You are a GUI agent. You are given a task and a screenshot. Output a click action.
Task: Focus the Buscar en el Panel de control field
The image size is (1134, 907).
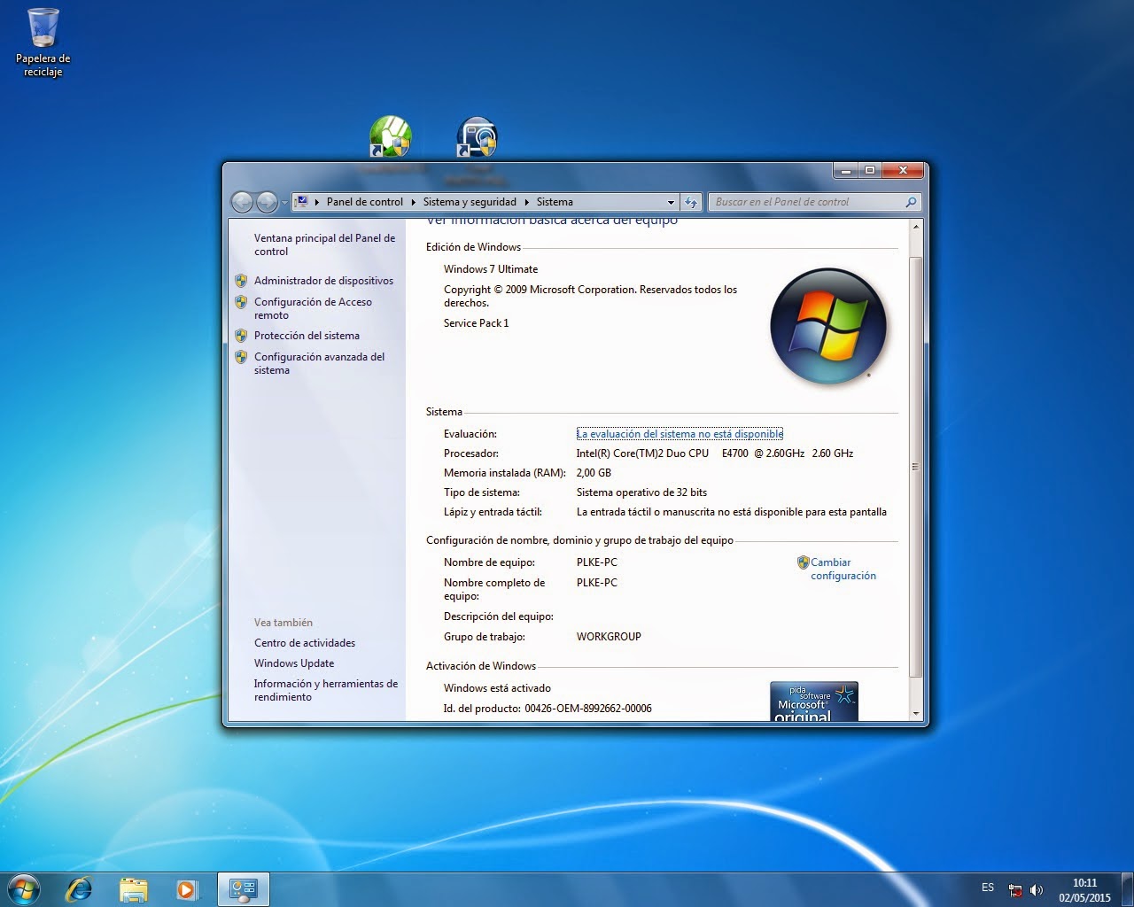coord(806,202)
